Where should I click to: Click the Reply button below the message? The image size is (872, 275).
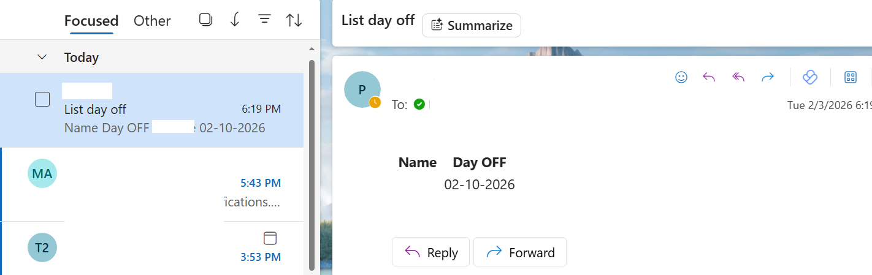pyautogui.click(x=430, y=252)
